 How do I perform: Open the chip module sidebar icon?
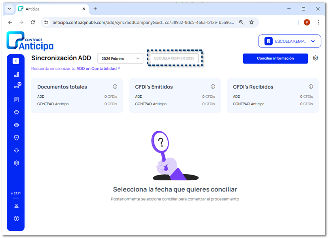(16, 125)
